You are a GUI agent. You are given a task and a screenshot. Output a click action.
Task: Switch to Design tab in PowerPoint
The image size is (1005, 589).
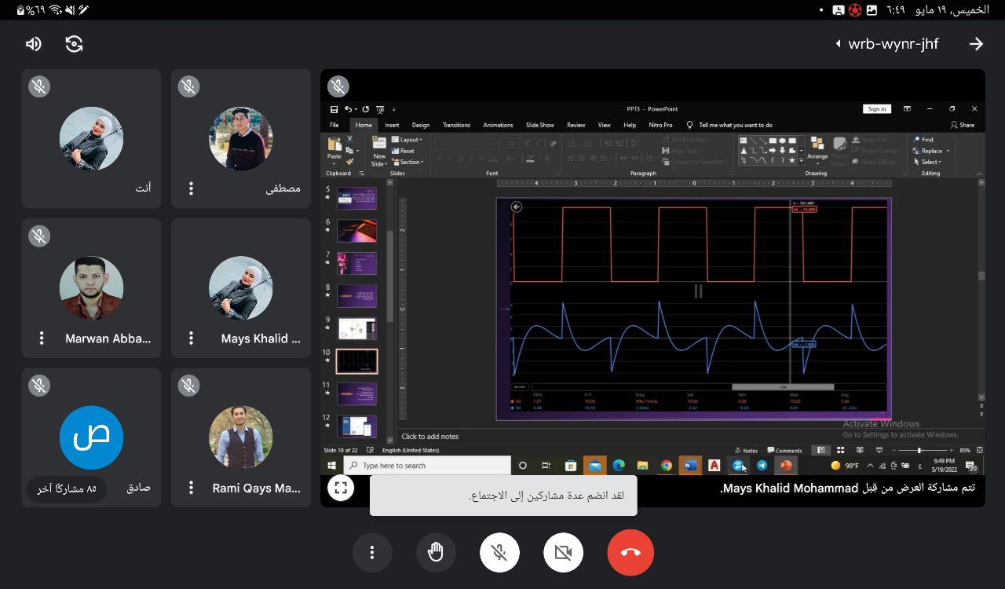pos(421,125)
